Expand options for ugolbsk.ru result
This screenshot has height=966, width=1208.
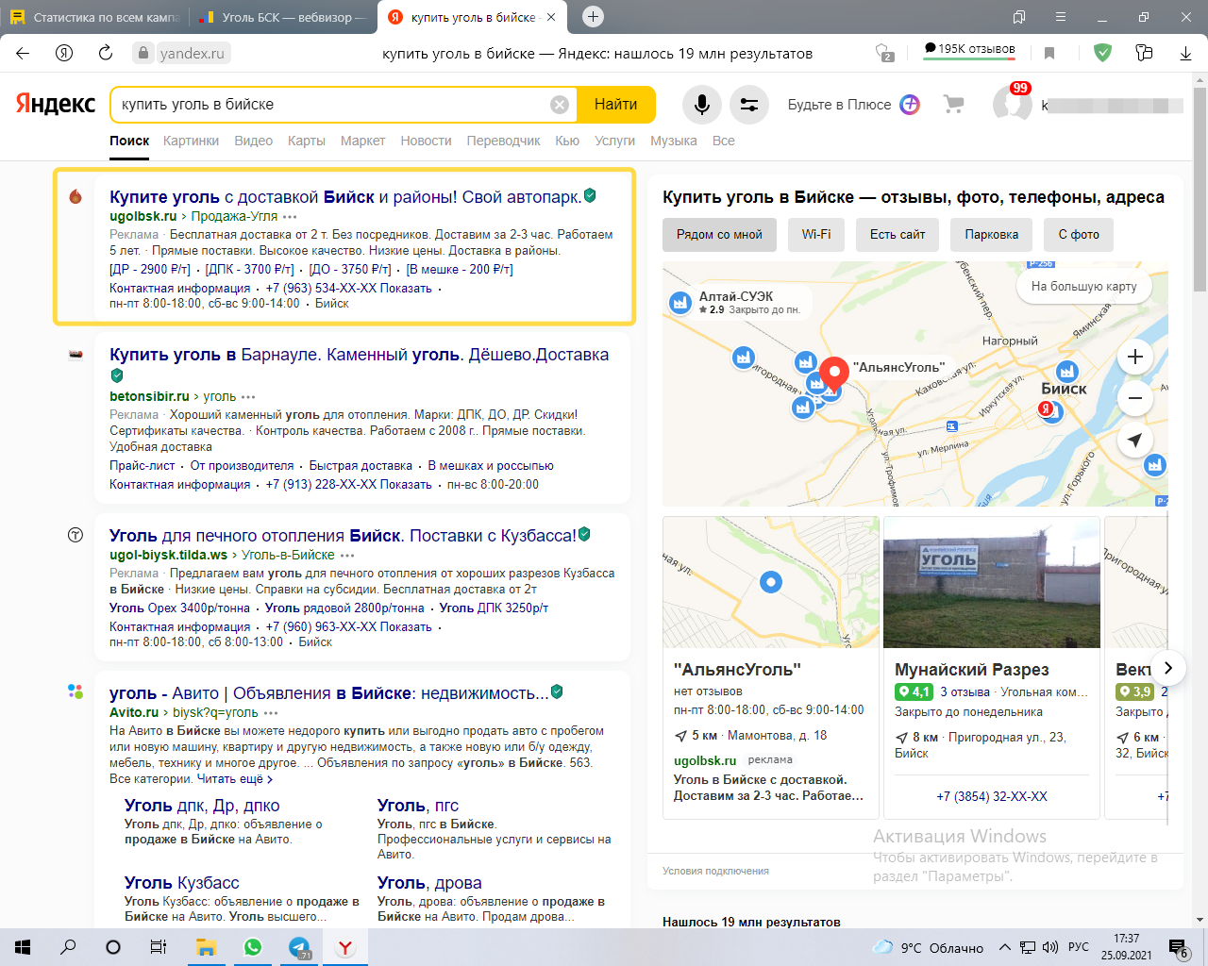tap(290, 217)
